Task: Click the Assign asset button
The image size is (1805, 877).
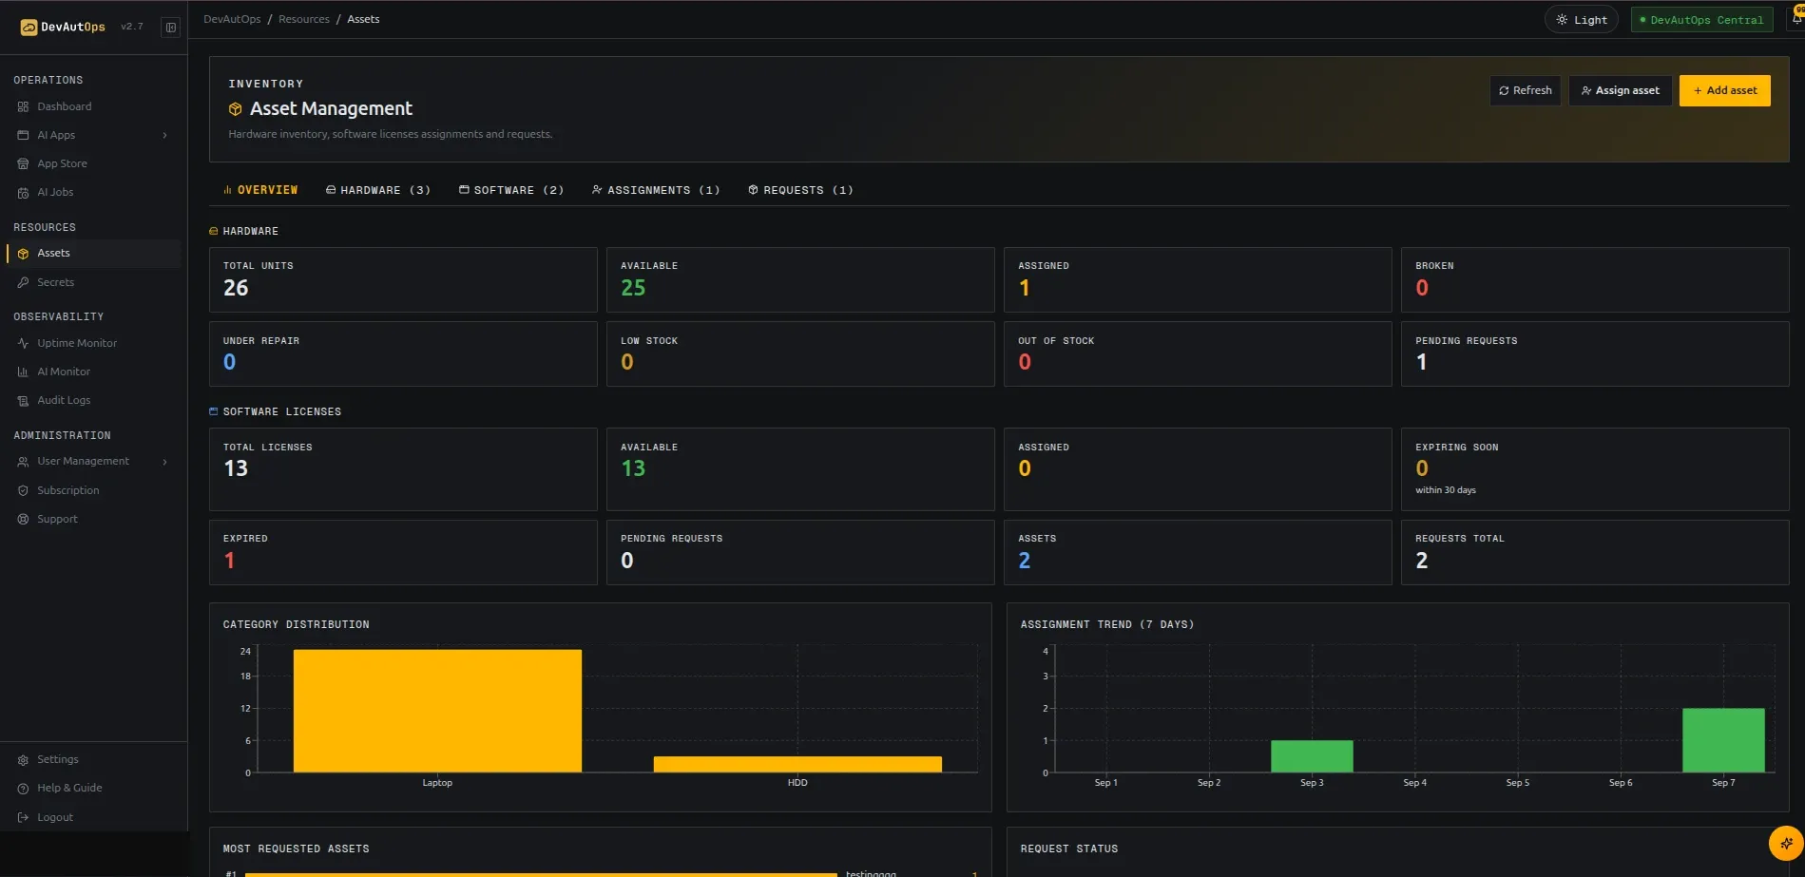Action: coord(1620,90)
